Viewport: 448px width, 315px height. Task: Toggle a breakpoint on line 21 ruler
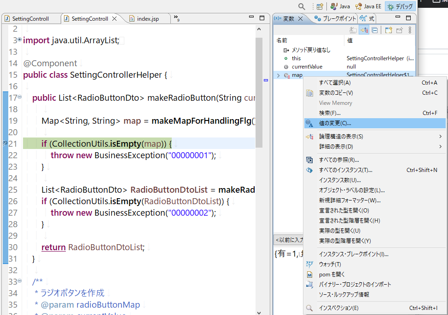pyautogui.click(x=5, y=143)
